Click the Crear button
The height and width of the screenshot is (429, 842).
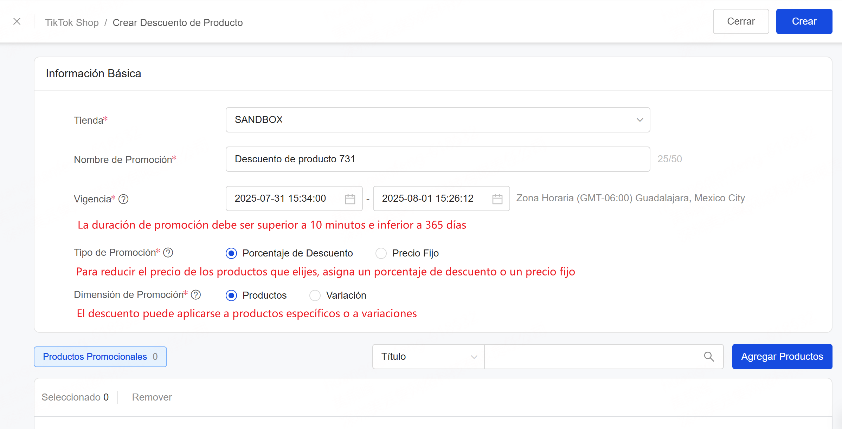(804, 21)
